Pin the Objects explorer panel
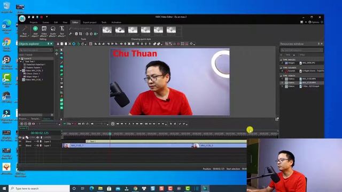 tap(48, 44)
